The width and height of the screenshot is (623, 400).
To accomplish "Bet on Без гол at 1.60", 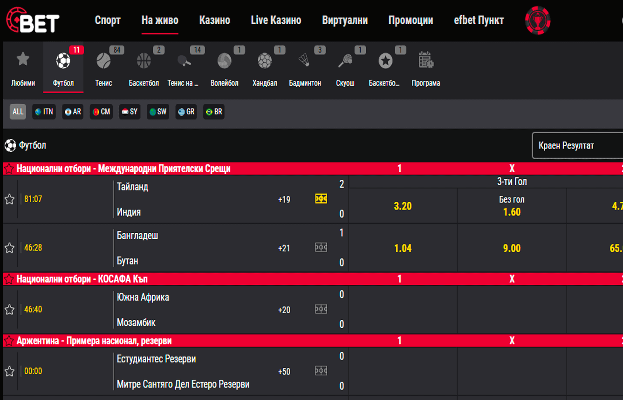I will 512,206.
